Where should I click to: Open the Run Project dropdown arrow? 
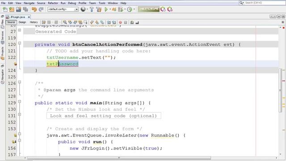[x=110, y=9]
